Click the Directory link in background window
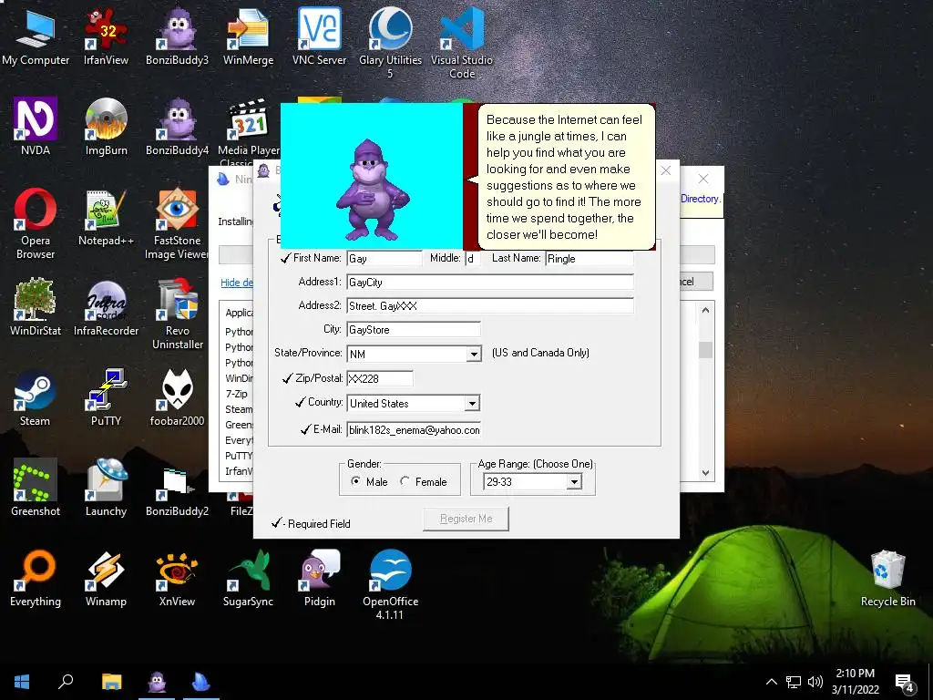This screenshot has height=700, width=933. point(701,198)
